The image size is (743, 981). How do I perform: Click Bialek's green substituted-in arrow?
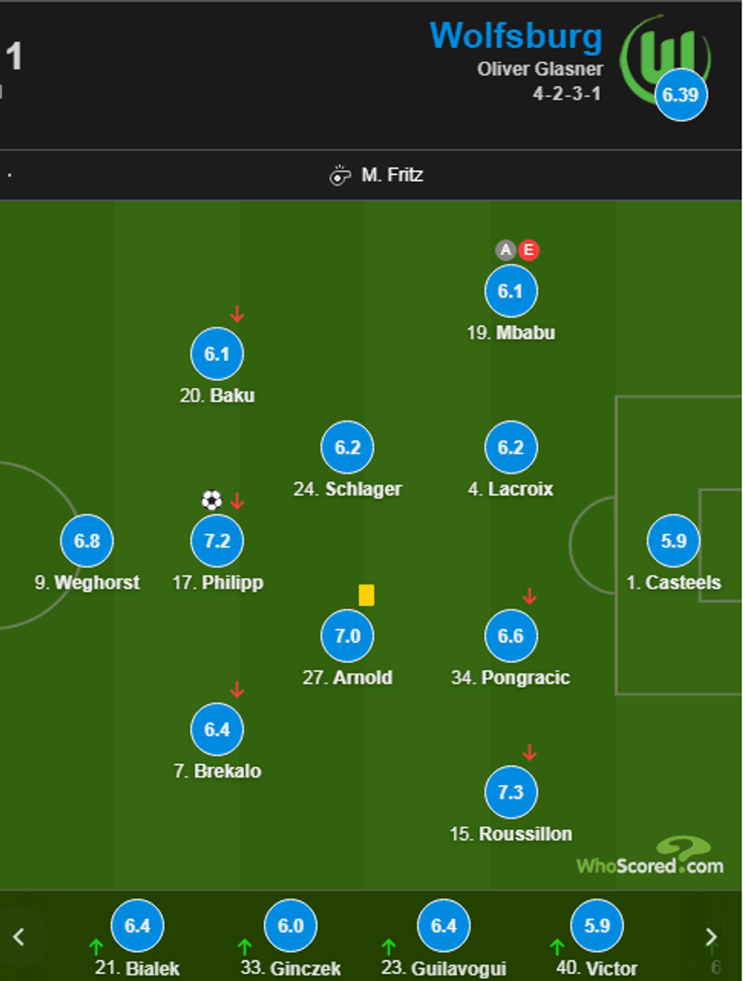coord(96,946)
